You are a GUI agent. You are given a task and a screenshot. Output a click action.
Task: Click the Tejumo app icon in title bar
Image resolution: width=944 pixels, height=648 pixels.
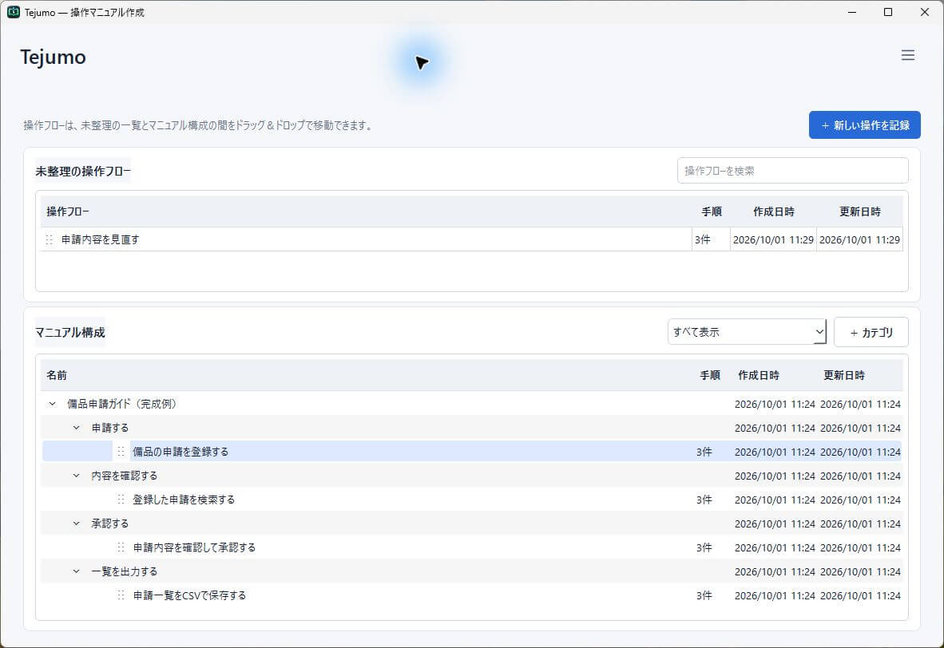(x=14, y=12)
